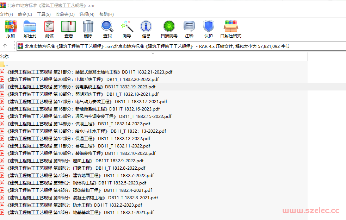Select file name 第8部分：门窗工程

point(76,168)
